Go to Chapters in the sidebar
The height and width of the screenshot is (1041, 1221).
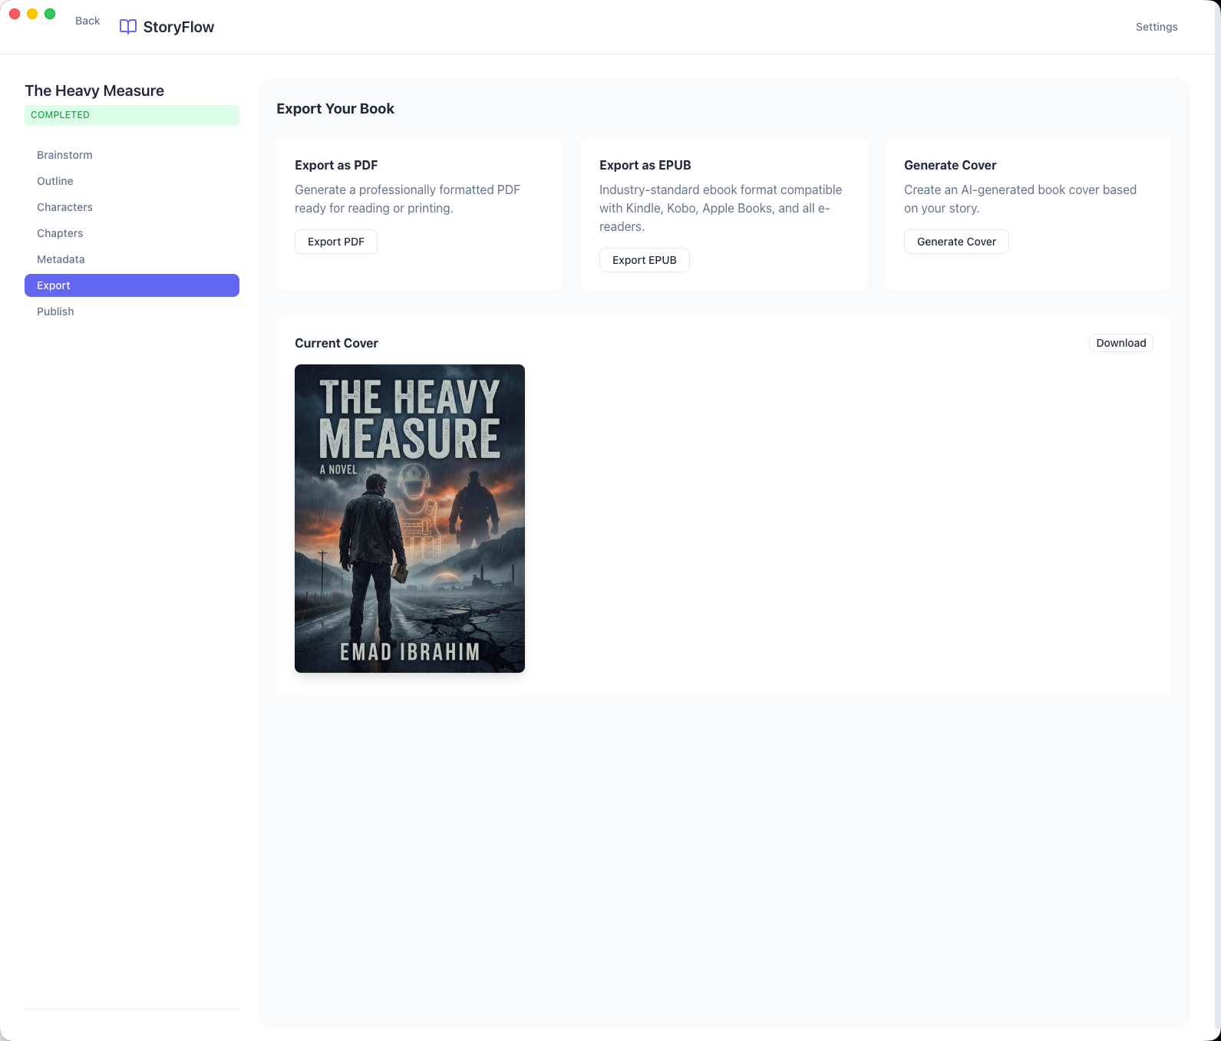pyautogui.click(x=60, y=233)
